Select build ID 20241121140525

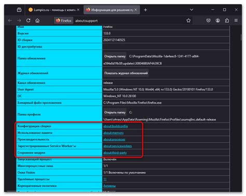click(x=114, y=40)
